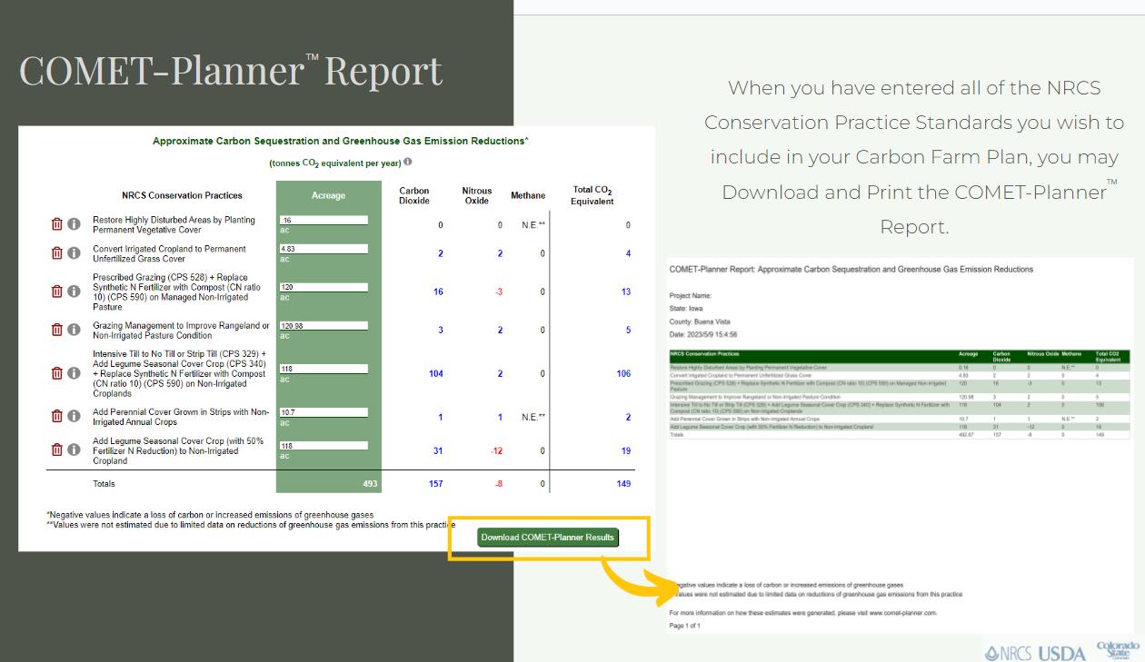Open info for Add Legume Seasonal Cover Crop
This screenshot has width=1145, height=662.
74,450
